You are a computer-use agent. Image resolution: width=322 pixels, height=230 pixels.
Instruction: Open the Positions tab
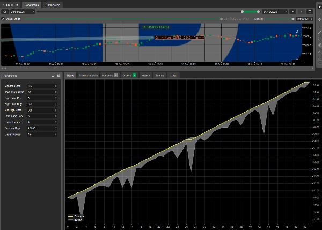[109, 76]
